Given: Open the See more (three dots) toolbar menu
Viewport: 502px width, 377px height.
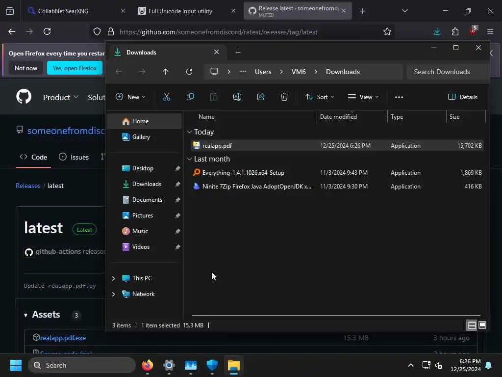Looking at the screenshot, I should [x=399, y=97].
